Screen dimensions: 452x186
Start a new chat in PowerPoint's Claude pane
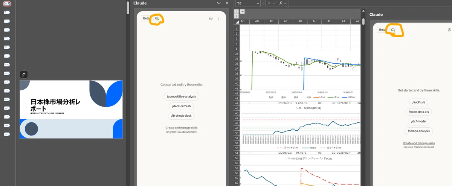[211, 18]
